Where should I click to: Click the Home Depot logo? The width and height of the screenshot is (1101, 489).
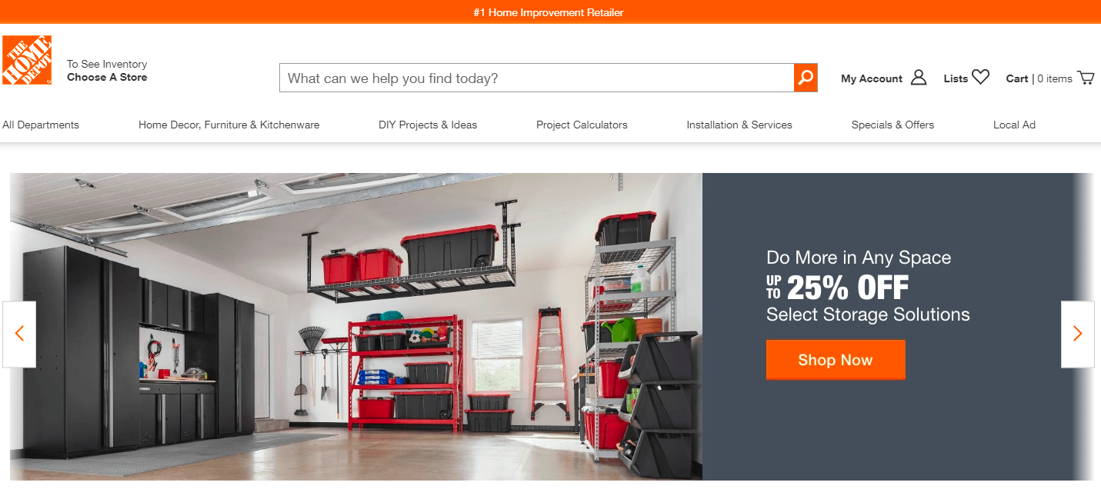[27, 60]
